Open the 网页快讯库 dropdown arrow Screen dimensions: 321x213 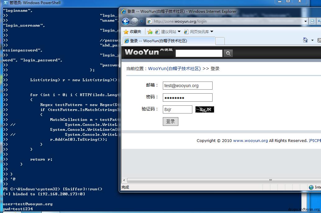click(x=212, y=32)
